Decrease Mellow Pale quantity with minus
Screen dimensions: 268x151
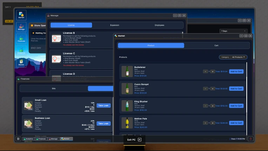point(205,123)
